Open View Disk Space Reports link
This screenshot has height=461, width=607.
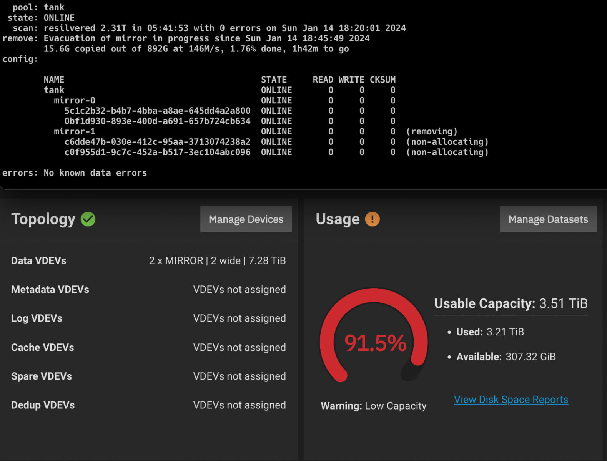point(511,400)
